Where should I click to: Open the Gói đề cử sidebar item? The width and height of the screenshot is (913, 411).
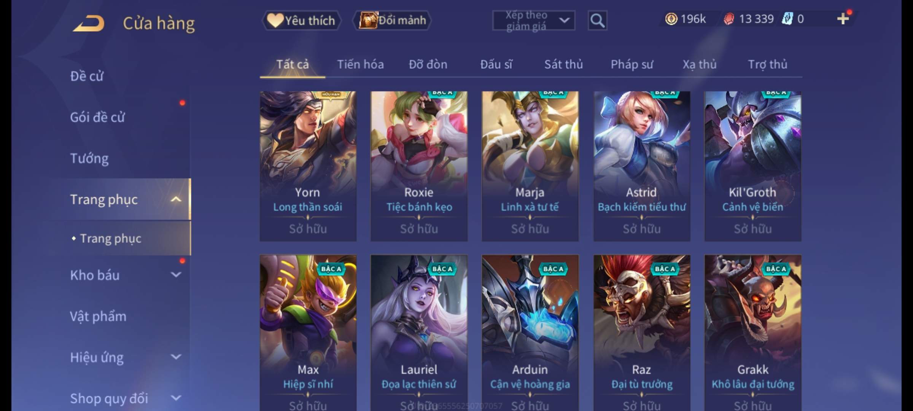[x=97, y=117]
